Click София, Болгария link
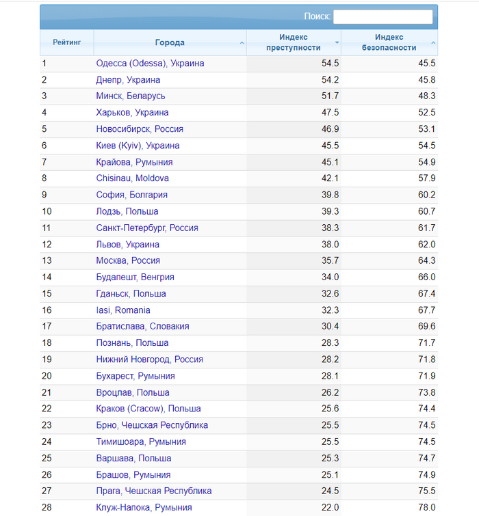This screenshot has width=479, height=516. click(131, 195)
